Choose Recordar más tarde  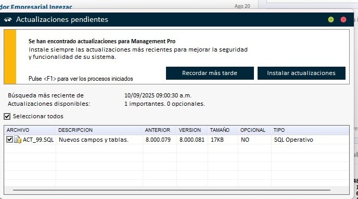(x=210, y=73)
